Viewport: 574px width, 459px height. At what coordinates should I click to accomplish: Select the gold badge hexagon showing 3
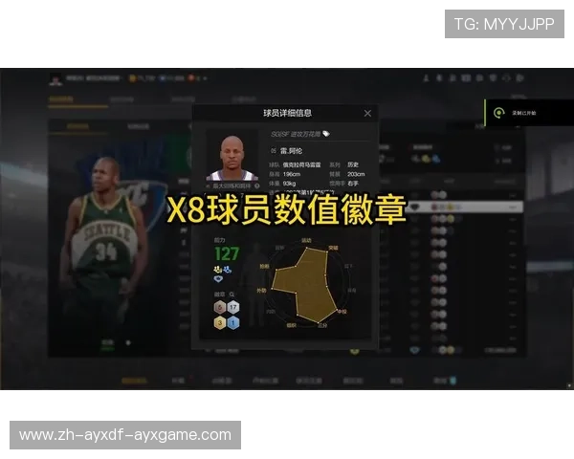(220, 322)
